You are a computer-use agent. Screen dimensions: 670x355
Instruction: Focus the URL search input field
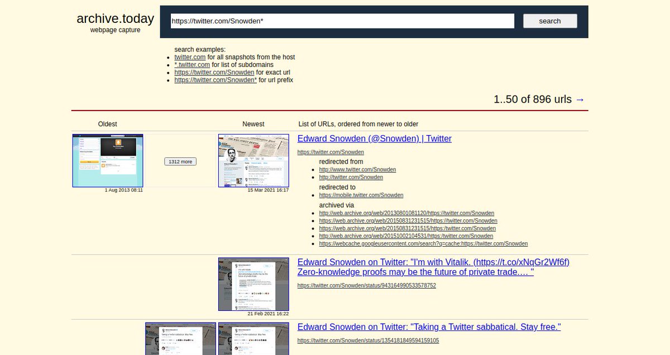(342, 21)
